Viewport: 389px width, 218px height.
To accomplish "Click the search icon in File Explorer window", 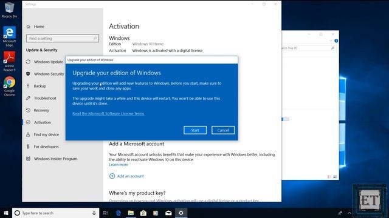I will click(332, 48).
